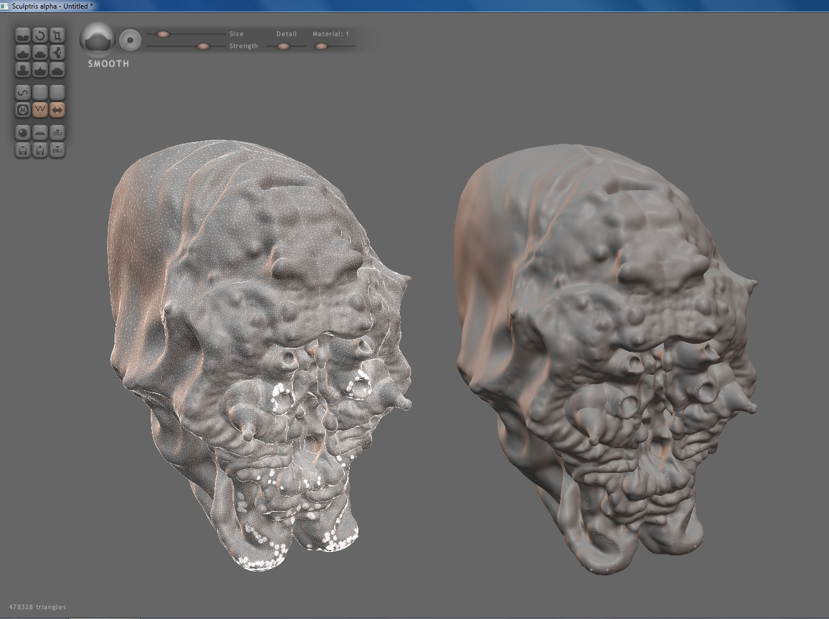Select the Inflate brush tool
Screen dimensions: 829x619
coord(23,70)
